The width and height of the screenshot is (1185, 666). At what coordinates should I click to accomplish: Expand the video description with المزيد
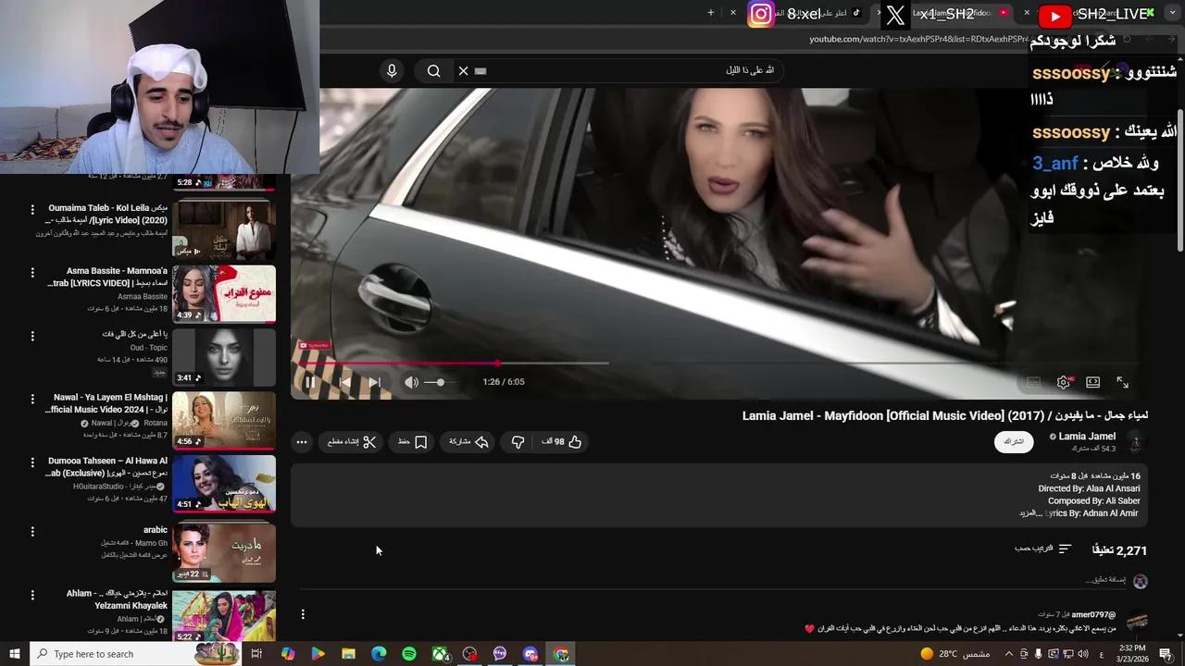point(1029,513)
